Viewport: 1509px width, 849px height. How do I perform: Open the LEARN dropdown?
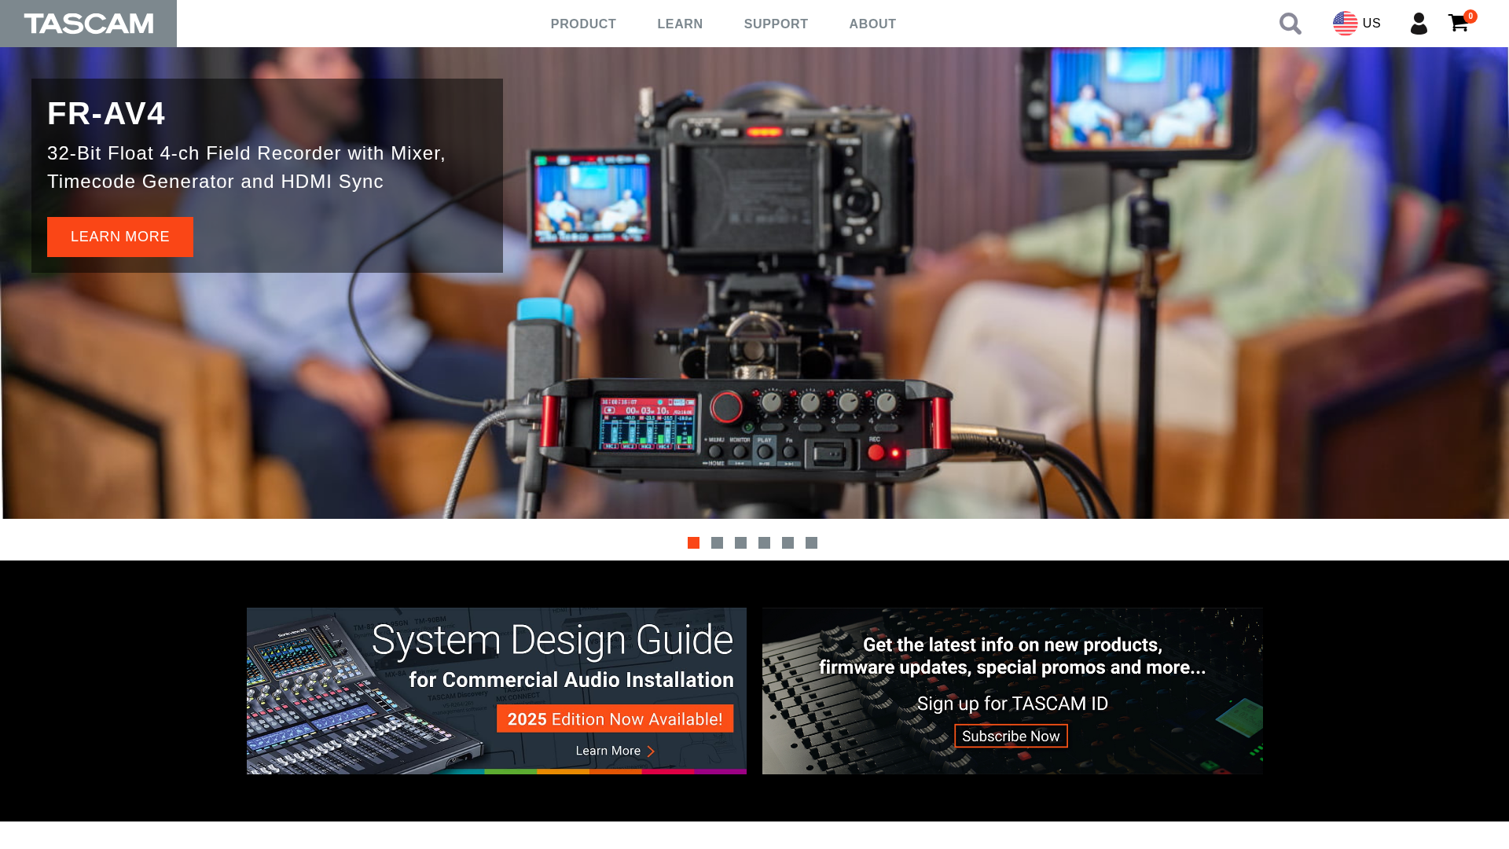pyautogui.click(x=680, y=24)
